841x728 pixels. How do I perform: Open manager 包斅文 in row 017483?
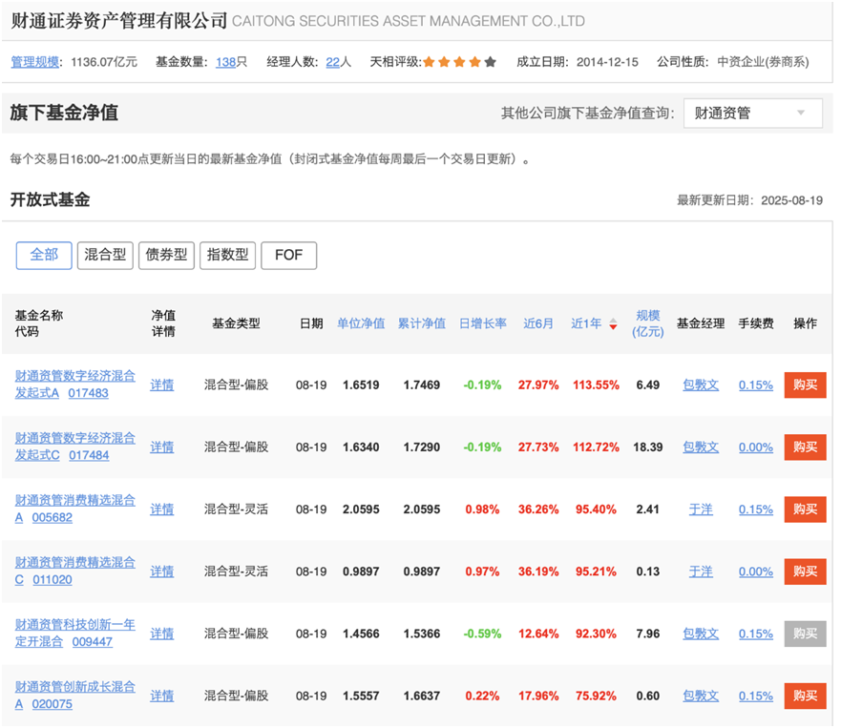[701, 385]
